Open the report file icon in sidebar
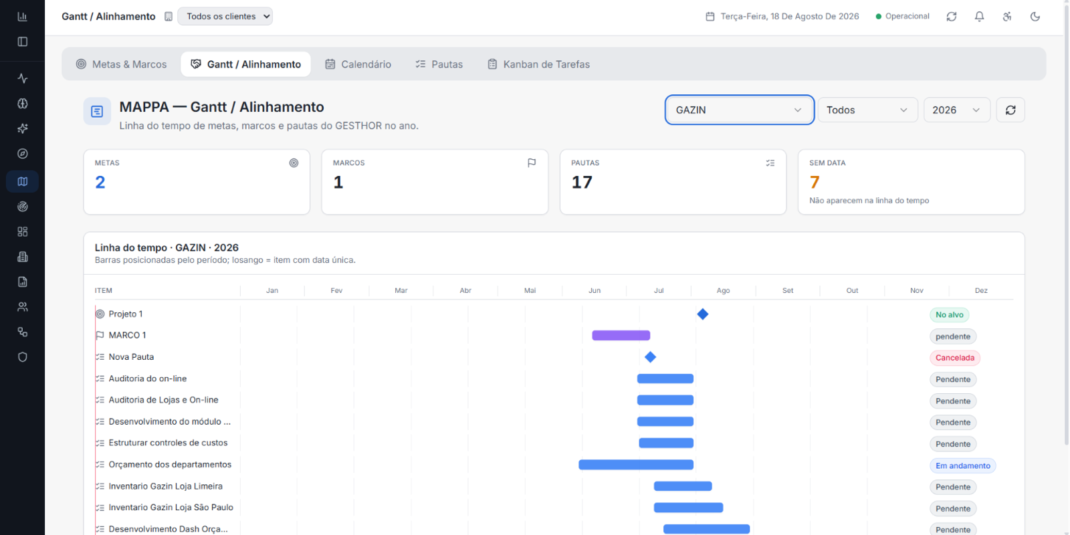The height and width of the screenshot is (535, 1070). pos(22,282)
